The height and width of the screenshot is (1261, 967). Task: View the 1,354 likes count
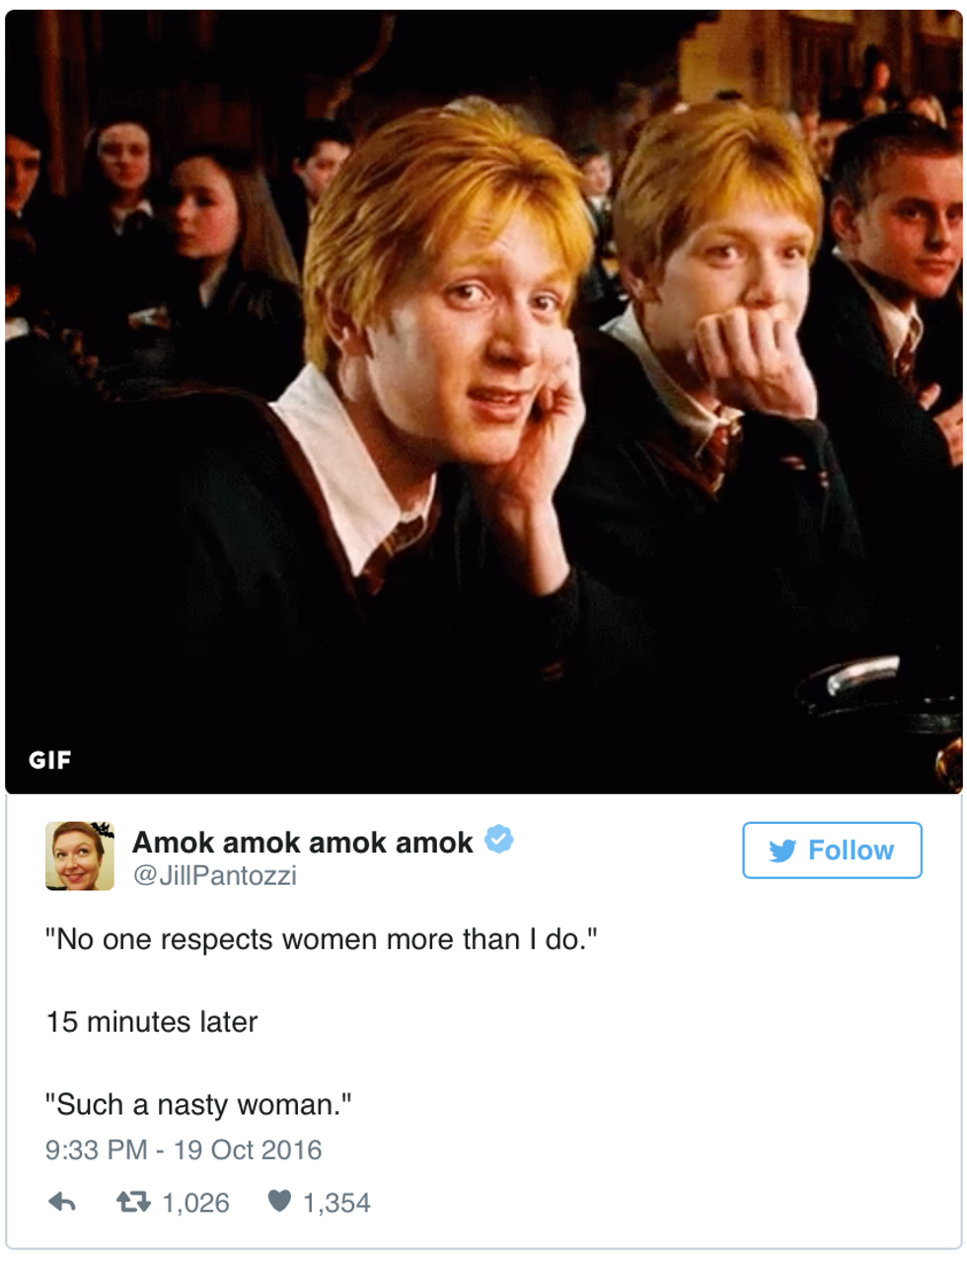(336, 1203)
